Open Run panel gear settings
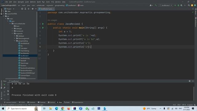This screenshot has height=111, width=197. point(190,81)
